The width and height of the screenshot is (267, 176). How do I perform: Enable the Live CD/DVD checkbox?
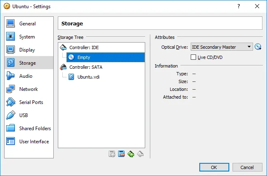tap(194, 57)
